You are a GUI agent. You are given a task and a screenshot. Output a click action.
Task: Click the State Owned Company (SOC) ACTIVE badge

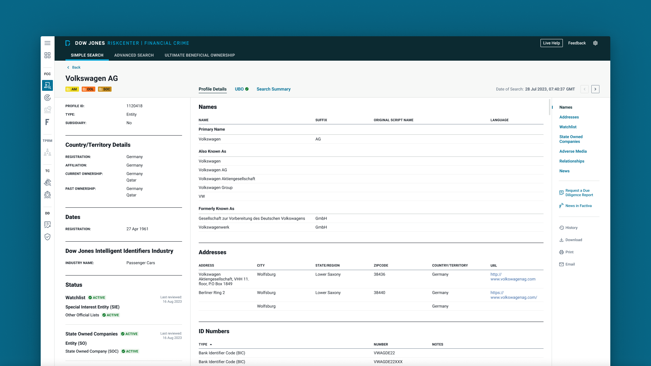[130, 351]
